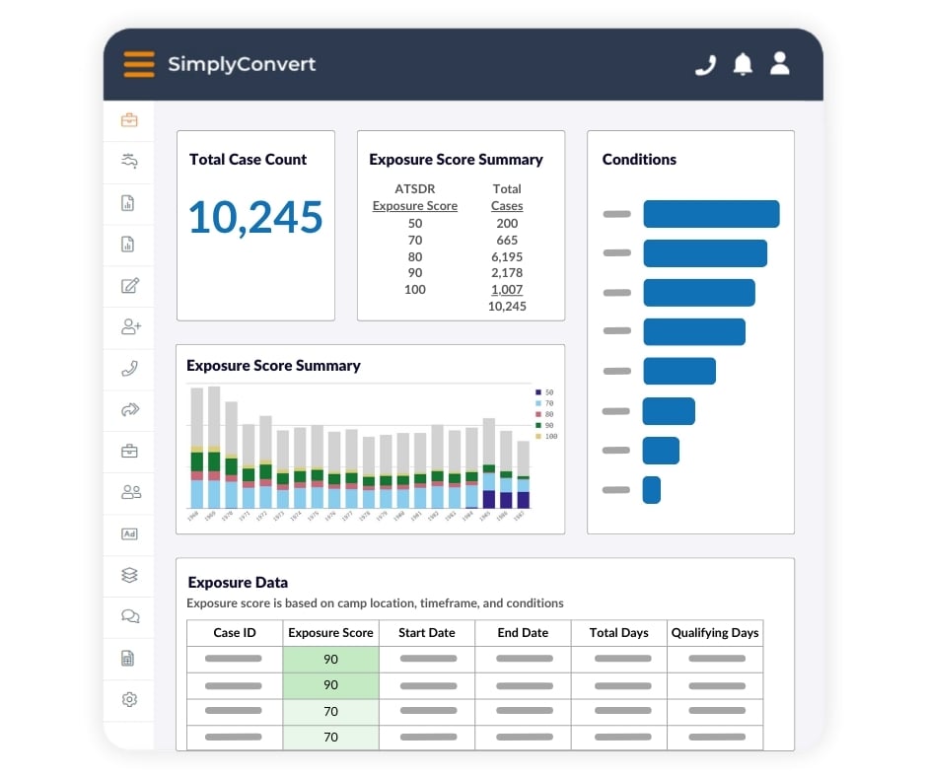Open the stacked layers sidebar icon
The image size is (927, 777).
129,575
